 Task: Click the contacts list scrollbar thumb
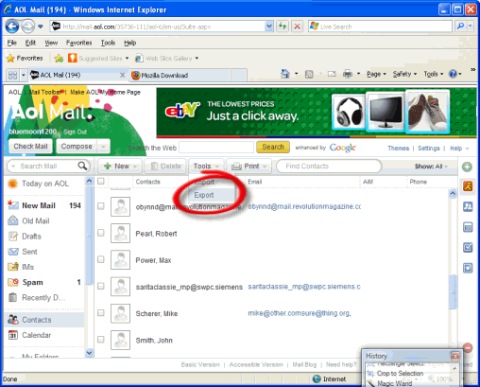(453, 291)
